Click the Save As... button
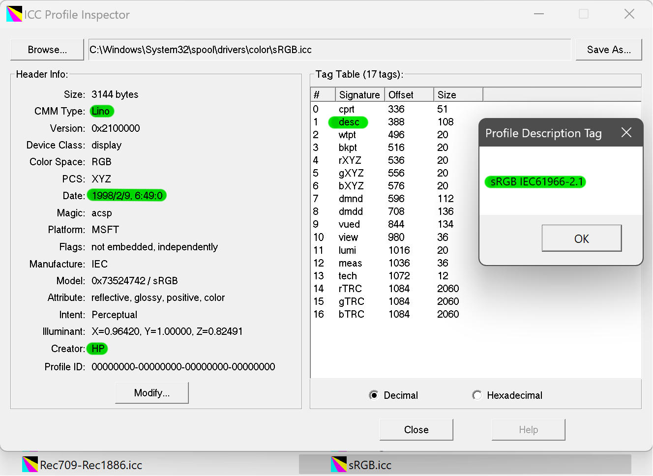Image resolution: width=653 pixels, height=476 pixels. pos(608,50)
